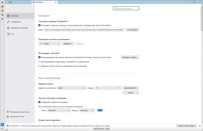
Task: Toggle showing start page at Thunderbird launch
Action: click(x=40, y=25)
